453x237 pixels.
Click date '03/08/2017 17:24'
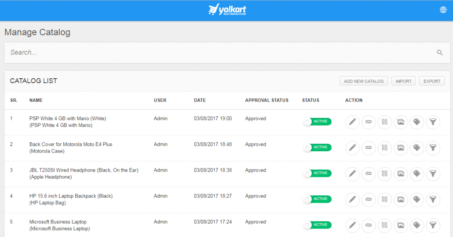coord(213,222)
